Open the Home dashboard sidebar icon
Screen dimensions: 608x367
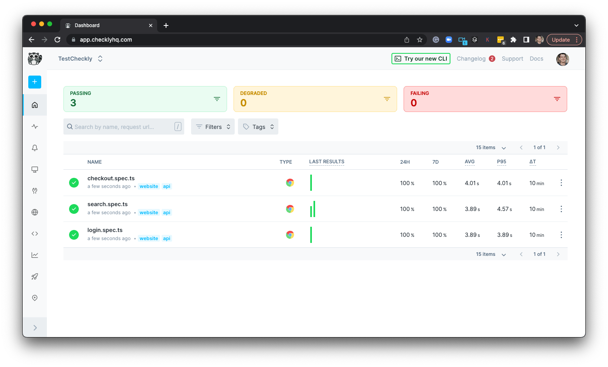[x=35, y=105]
